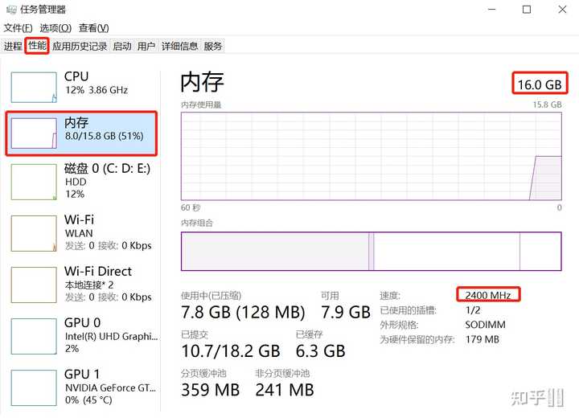Switch to the 启动 tab

[122, 46]
